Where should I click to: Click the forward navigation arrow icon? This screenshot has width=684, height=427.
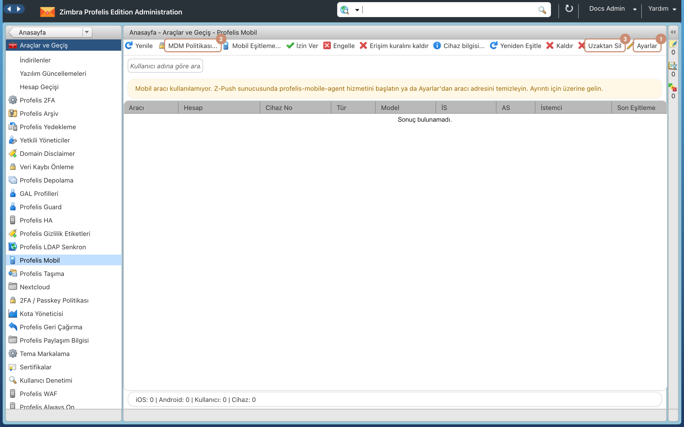coord(19,9)
